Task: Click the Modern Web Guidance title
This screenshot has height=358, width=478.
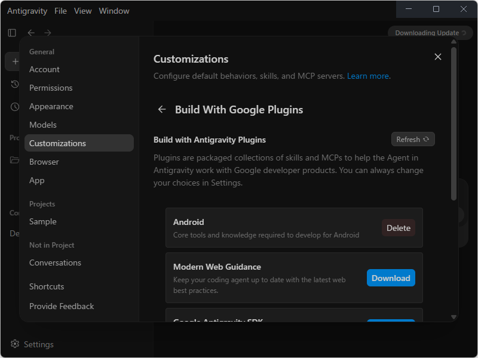Action: coord(217,267)
